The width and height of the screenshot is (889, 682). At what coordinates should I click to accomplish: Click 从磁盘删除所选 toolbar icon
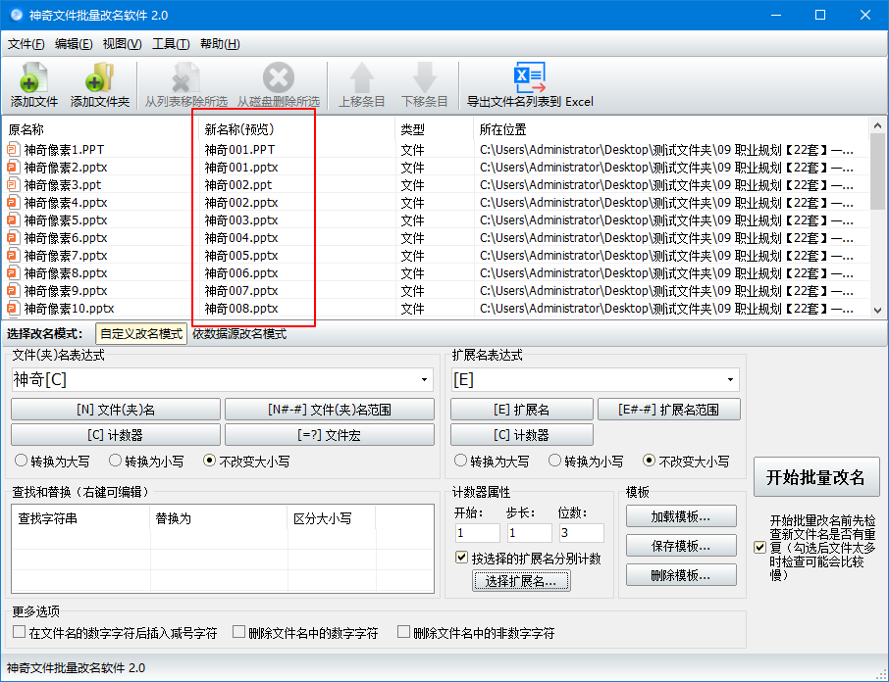(x=279, y=77)
